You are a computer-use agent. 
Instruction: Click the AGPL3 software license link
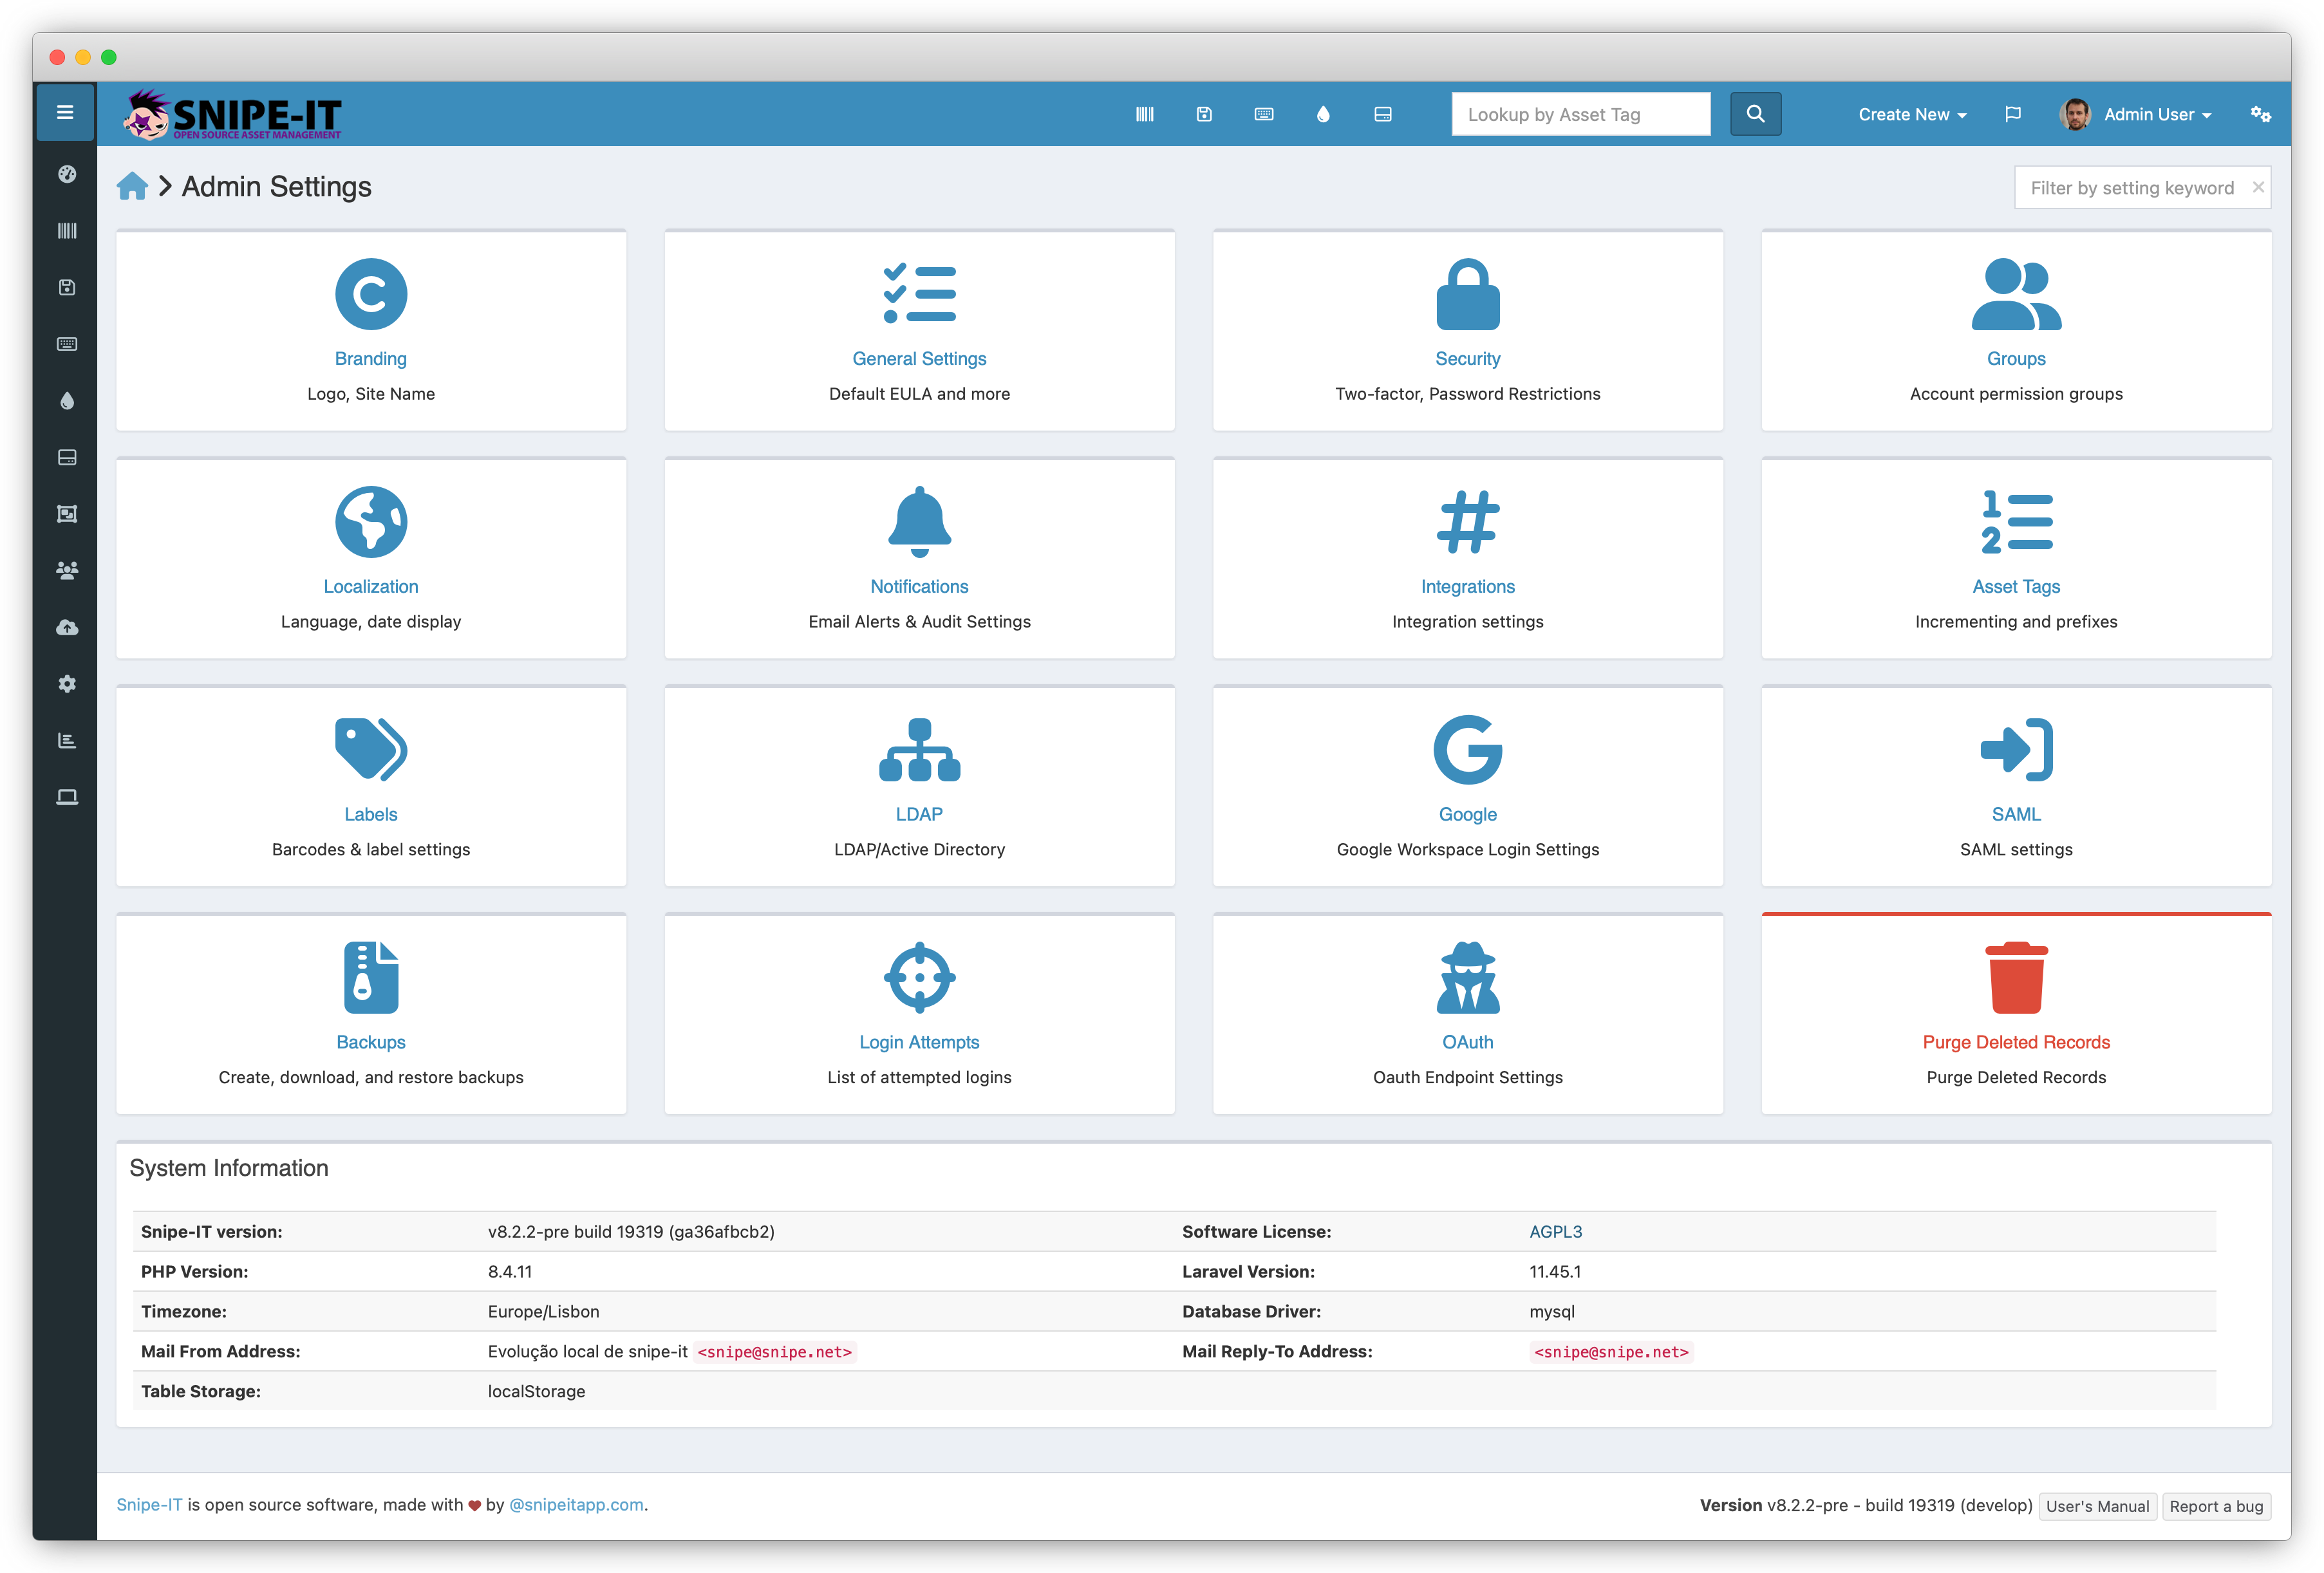click(1555, 1232)
